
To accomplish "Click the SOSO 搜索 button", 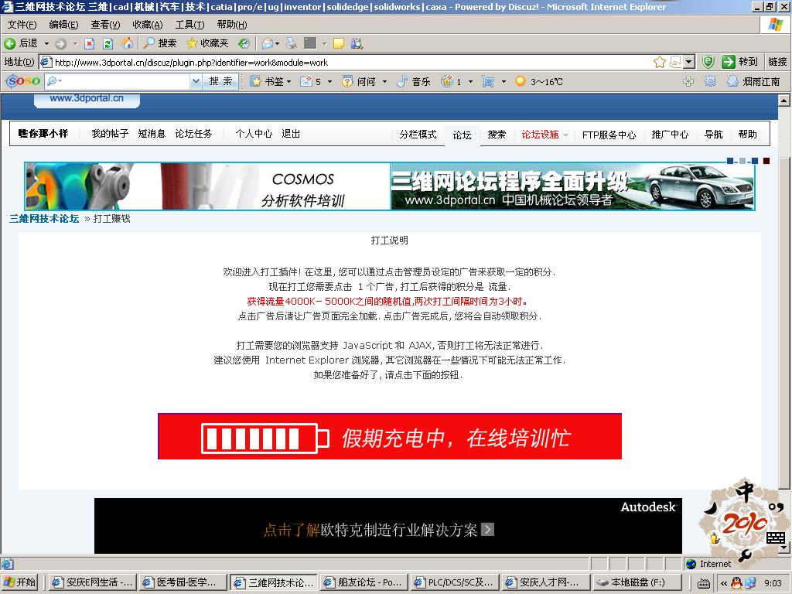I will [x=220, y=81].
